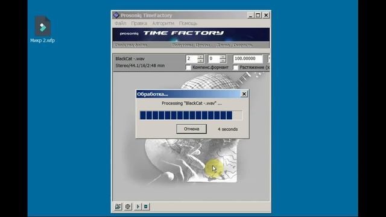Open the Микр 2.wfp desktop file icon
Image resolution: width=386 pixels, height=217 pixels.
coord(43,30)
